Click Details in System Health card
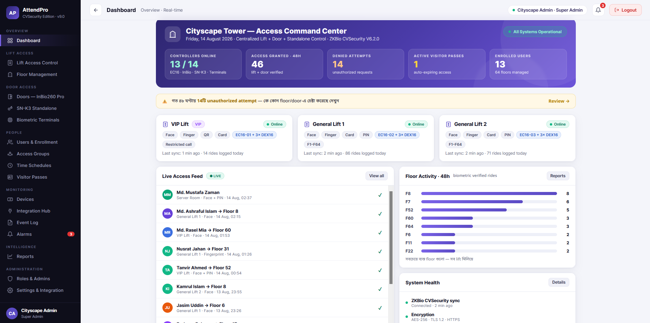This screenshot has width=650, height=323. tap(559, 282)
